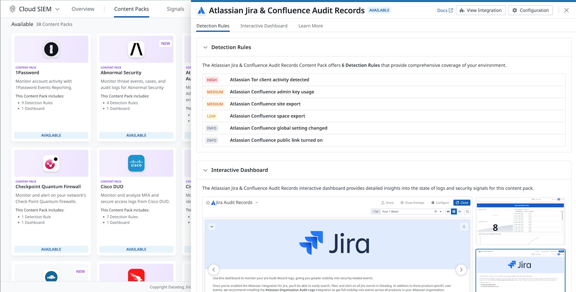
Task: Click AVAILABLE on the 1Password card
Action: click(51, 135)
